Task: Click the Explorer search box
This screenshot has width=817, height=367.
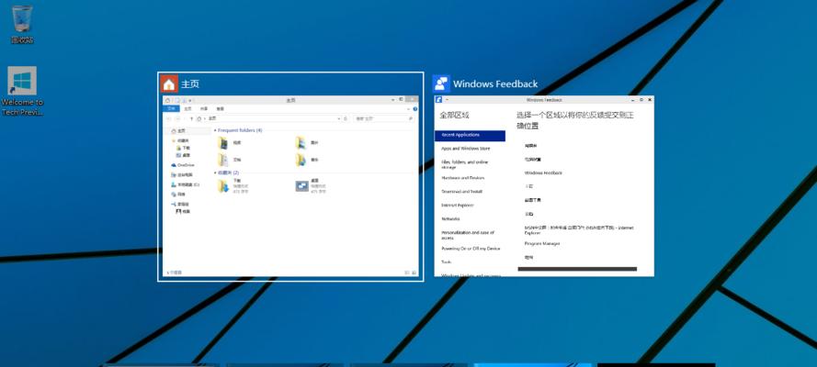Action: 384,118
